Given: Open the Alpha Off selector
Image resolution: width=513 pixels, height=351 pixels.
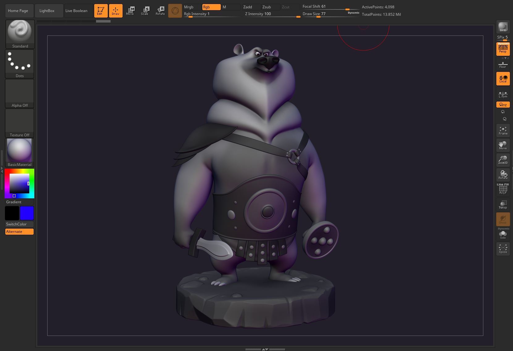Looking at the screenshot, I should point(20,93).
